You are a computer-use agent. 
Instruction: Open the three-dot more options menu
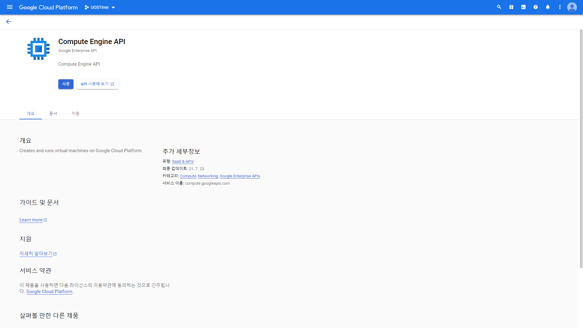tap(560, 7)
